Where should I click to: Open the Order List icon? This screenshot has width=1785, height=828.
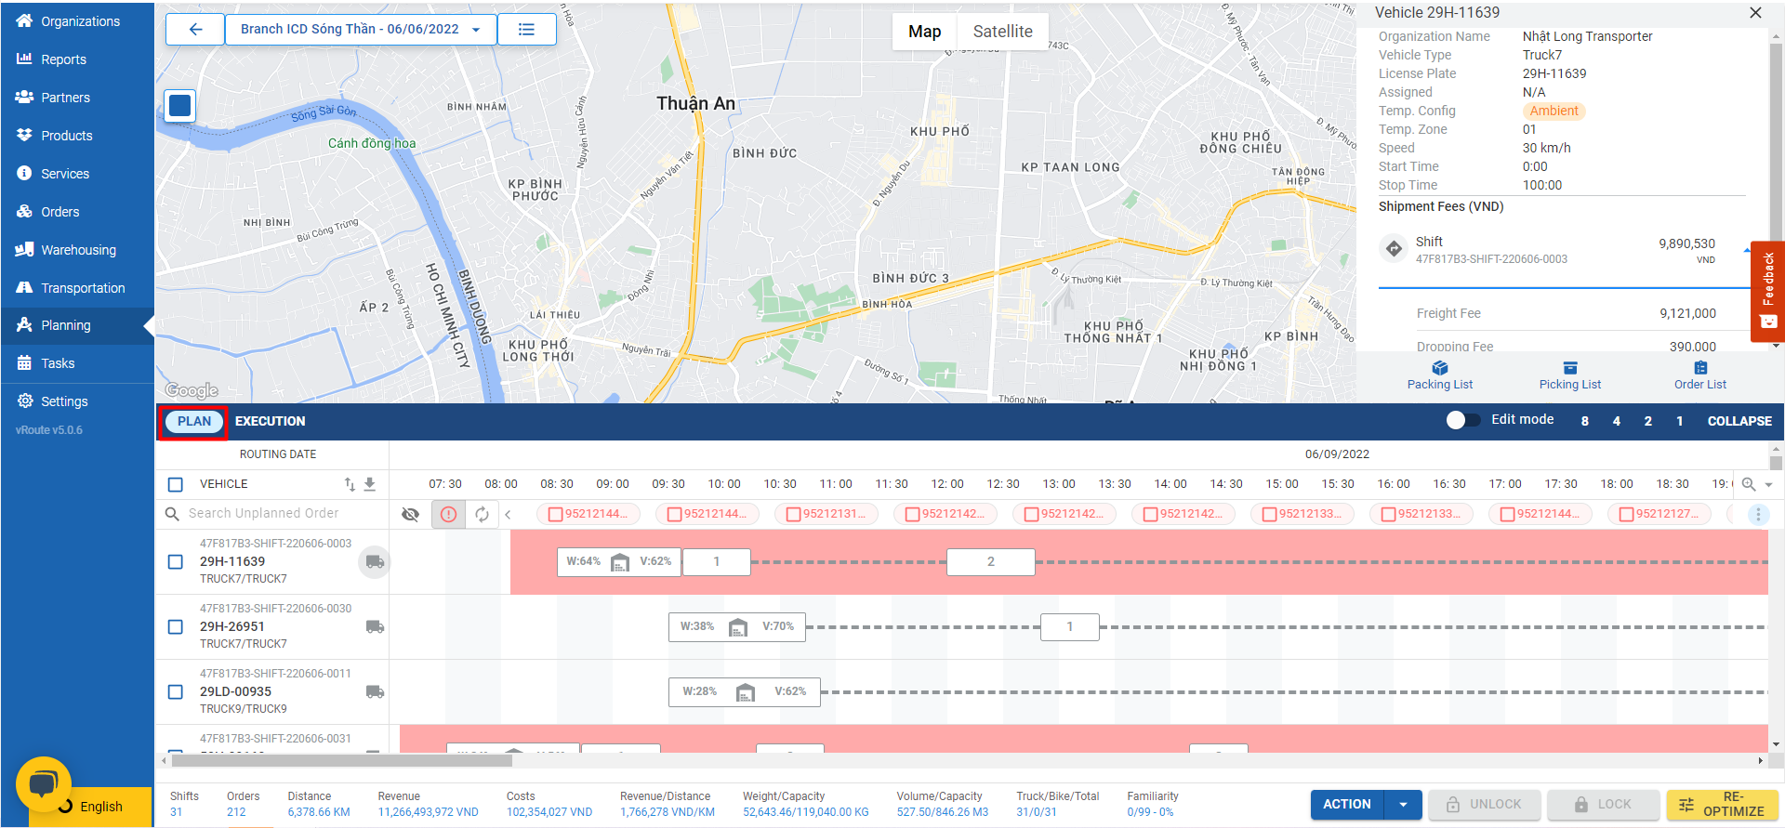(1700, 368)
